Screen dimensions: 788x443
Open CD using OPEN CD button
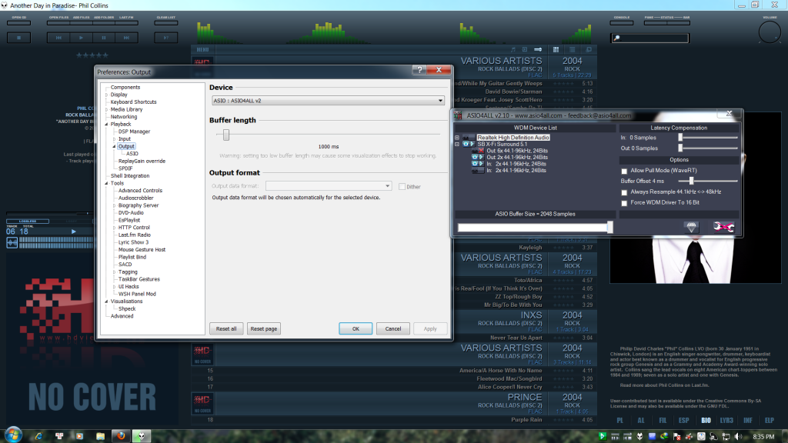point(18,22)
